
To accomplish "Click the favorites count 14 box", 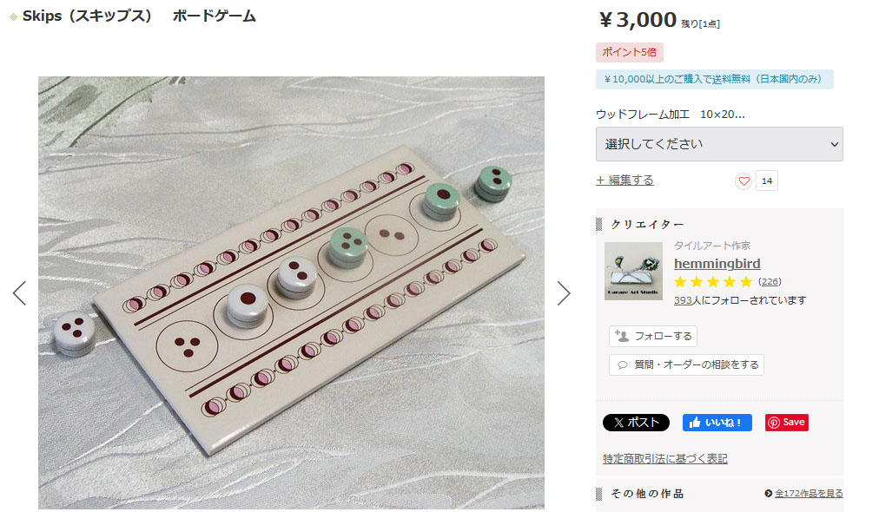I will [766, 181].
